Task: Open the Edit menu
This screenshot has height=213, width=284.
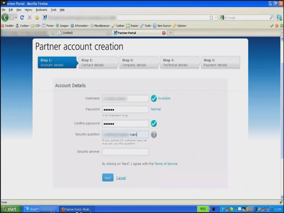Action: (11, 10)
